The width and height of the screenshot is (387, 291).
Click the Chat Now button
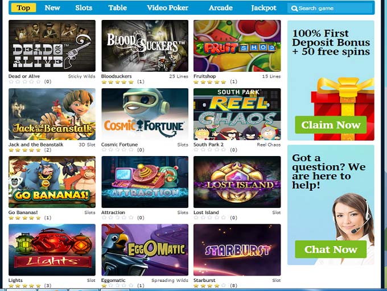tap(331, 249)
